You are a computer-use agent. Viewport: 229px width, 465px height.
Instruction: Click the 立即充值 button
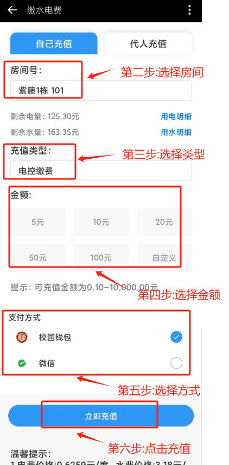click(101, 416)
